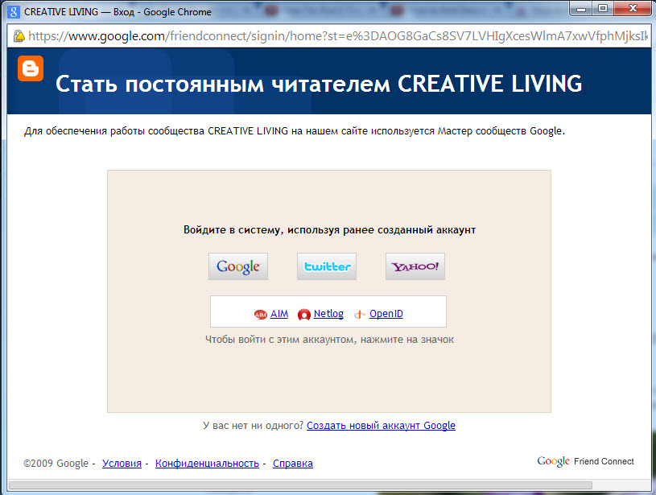
Task: Click the orange Blogger logo icon
Action: 31,68
